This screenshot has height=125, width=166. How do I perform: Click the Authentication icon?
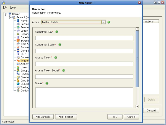[x=18, y=64]
